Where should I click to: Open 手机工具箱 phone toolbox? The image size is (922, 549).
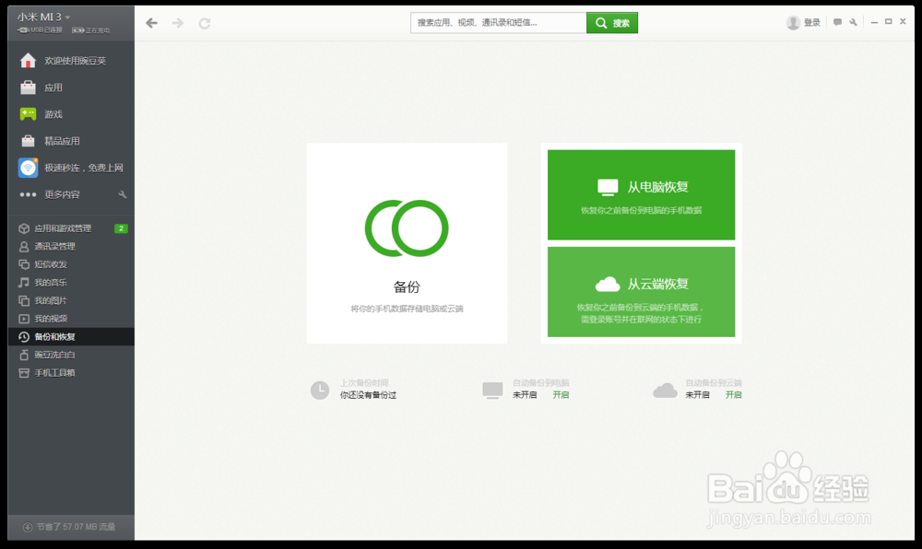[x=71, y=373]
